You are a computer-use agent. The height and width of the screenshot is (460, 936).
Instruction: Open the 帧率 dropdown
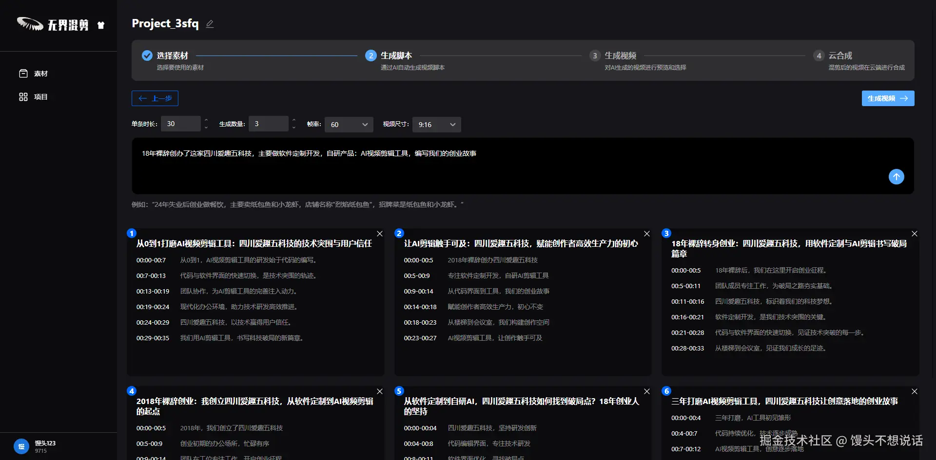tap(349, 125)
